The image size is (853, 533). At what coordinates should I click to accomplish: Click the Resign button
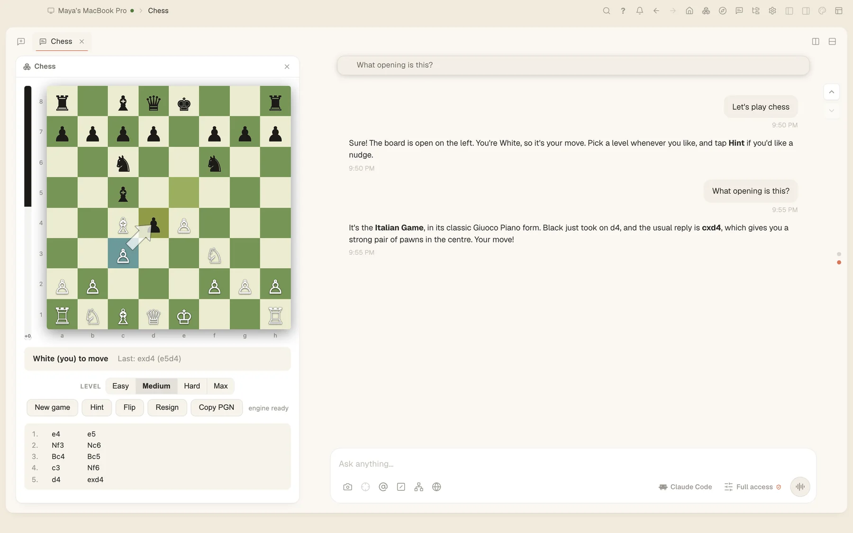tap(167, 407)
